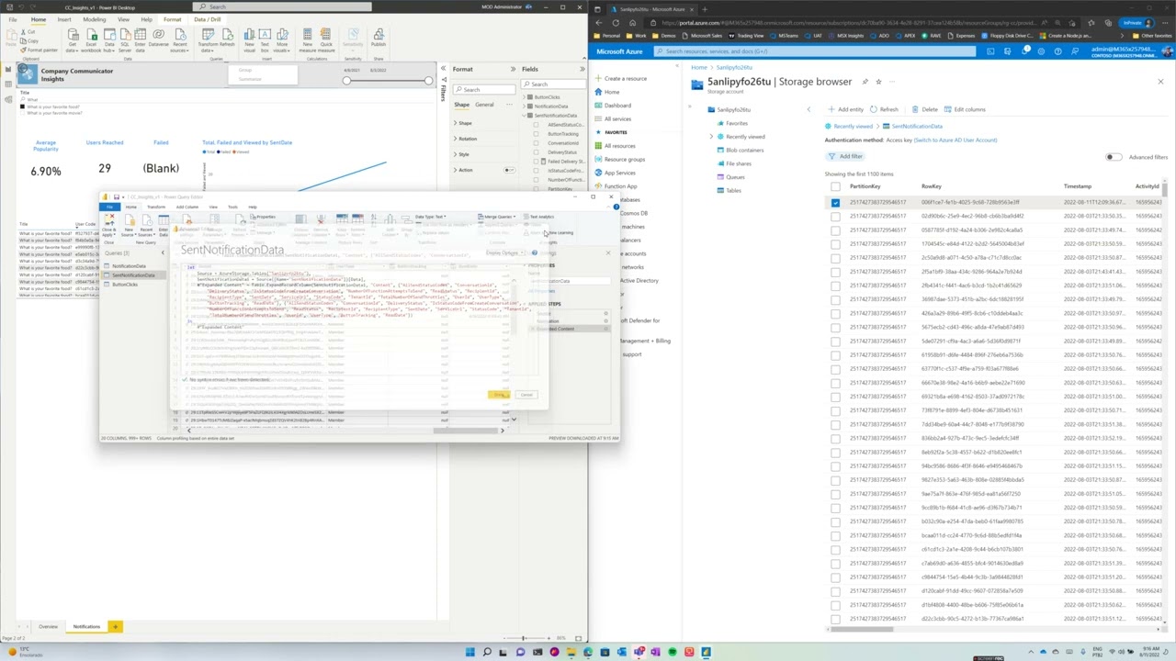Uncheck row with RowKey 006f1ce7
The width and height of the screenshot is (1176, 661).
pyautogui.click(x=835, y=202)
